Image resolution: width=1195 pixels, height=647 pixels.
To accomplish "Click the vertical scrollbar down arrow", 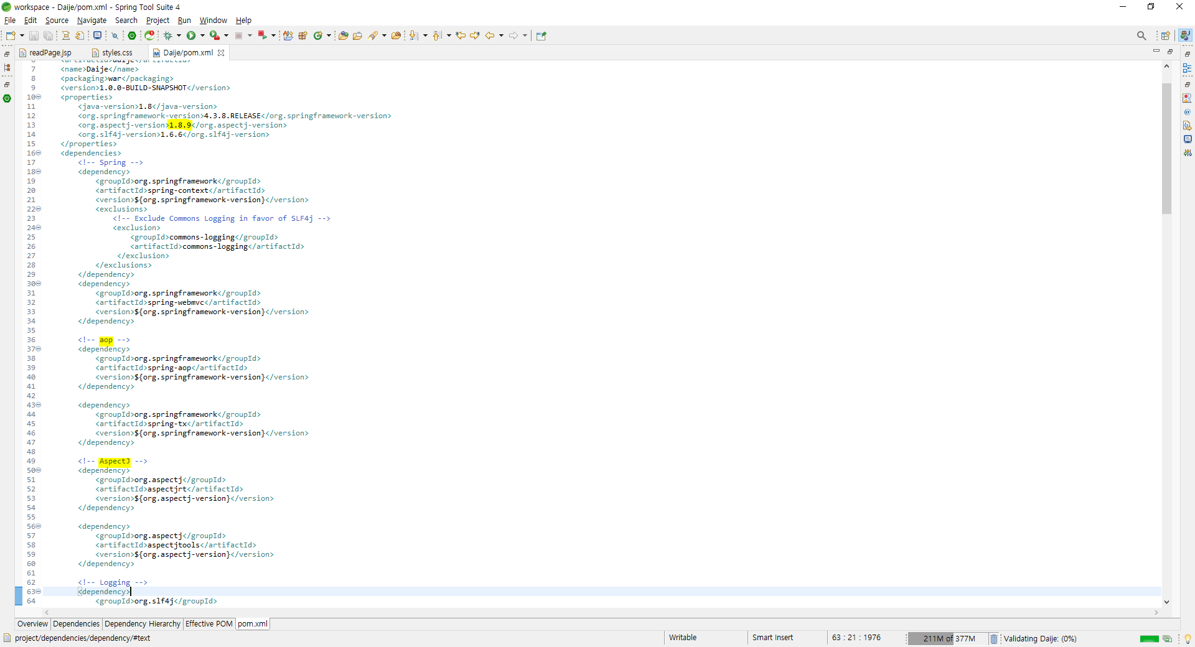I will 1166,602.
